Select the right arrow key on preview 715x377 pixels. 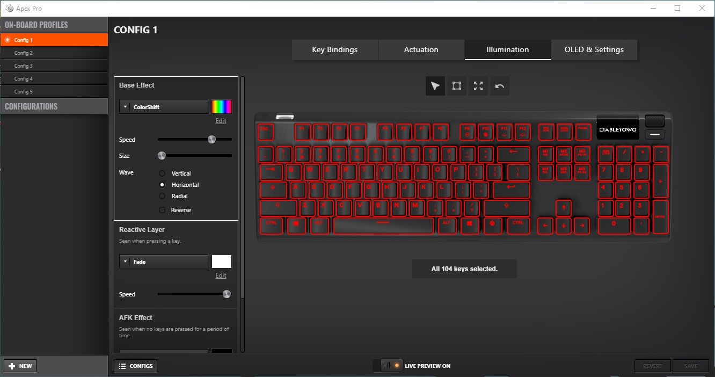pos(581,226)
